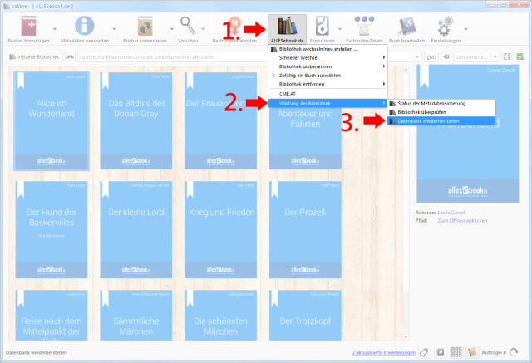Screen dimensions: 532x363
Task: Open Wartung der Bibliothek submenu
Action: coord(328,103)
